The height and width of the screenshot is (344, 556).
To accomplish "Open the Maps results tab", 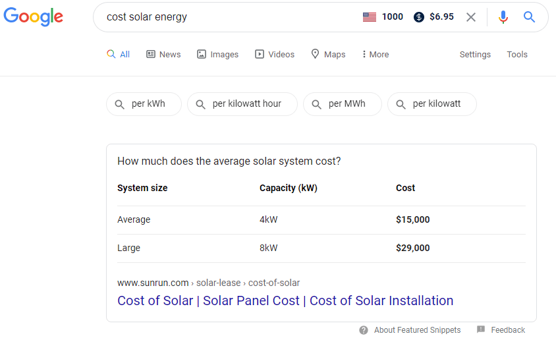I will (x=328, y=55).
